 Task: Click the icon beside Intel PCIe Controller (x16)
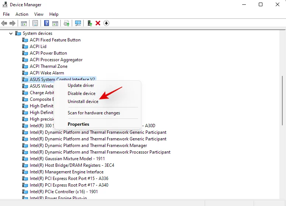(x=25, y=192)
